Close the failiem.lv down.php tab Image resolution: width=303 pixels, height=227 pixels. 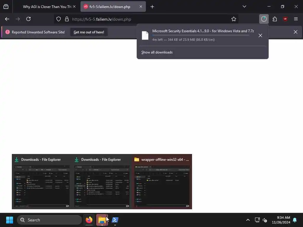(x=141, y=7)
